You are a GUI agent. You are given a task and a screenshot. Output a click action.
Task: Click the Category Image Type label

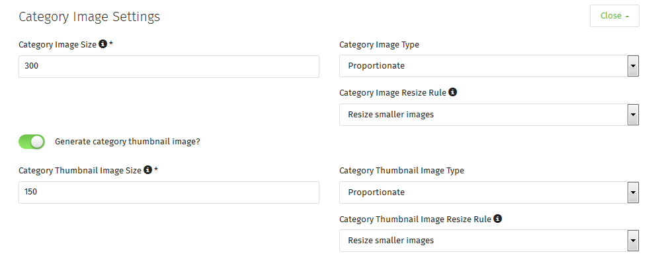point(379,45)
